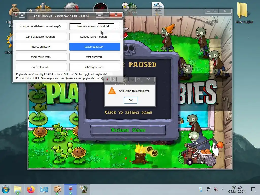This screenshot has width=260, height=195.
Task: Open the system settings taskbar icon
Action: tap(44, 189)
